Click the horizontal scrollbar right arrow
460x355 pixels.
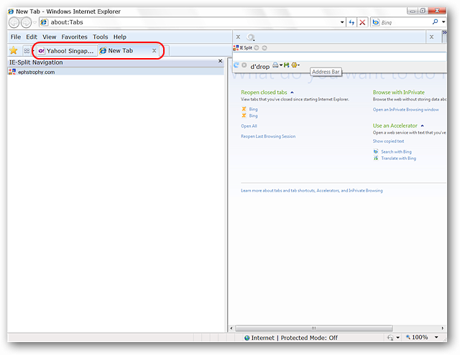click(443, 328)
